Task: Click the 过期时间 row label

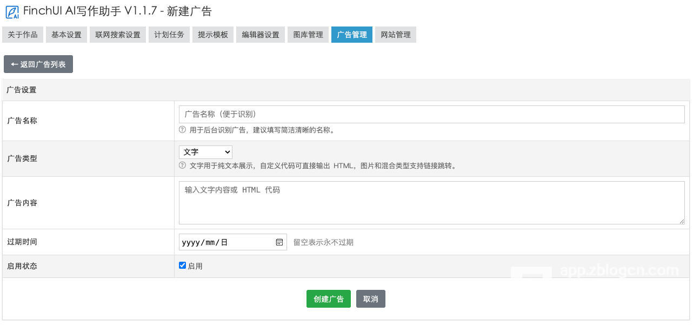Action: point(22,242)
